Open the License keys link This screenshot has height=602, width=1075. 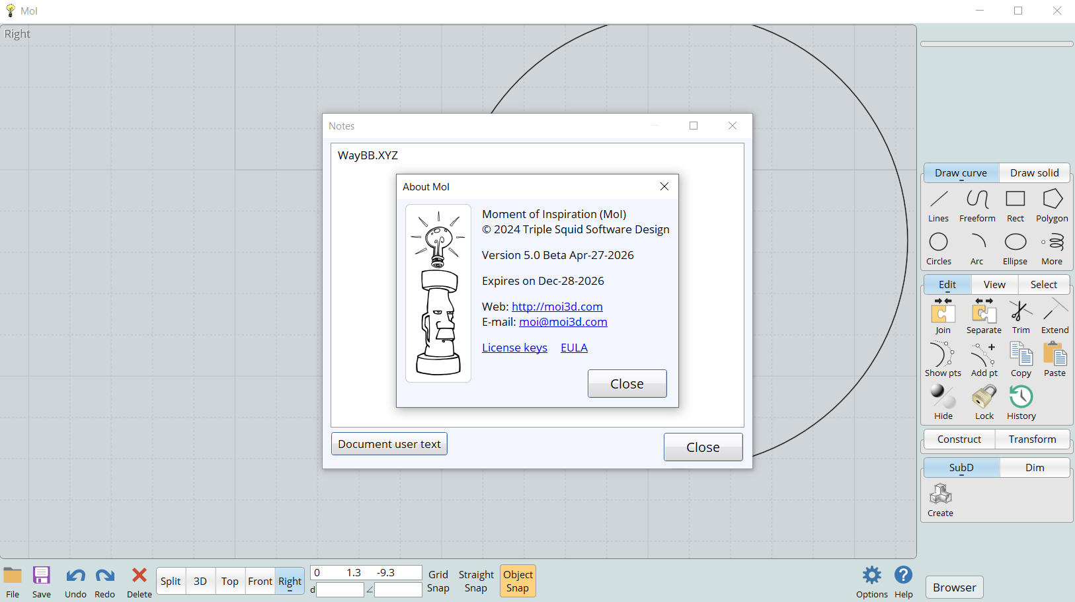pos(514,348)
